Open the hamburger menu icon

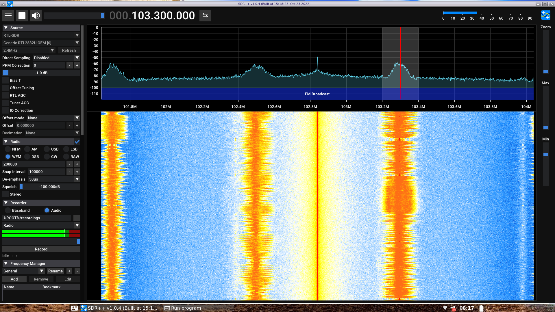point(8,16)
